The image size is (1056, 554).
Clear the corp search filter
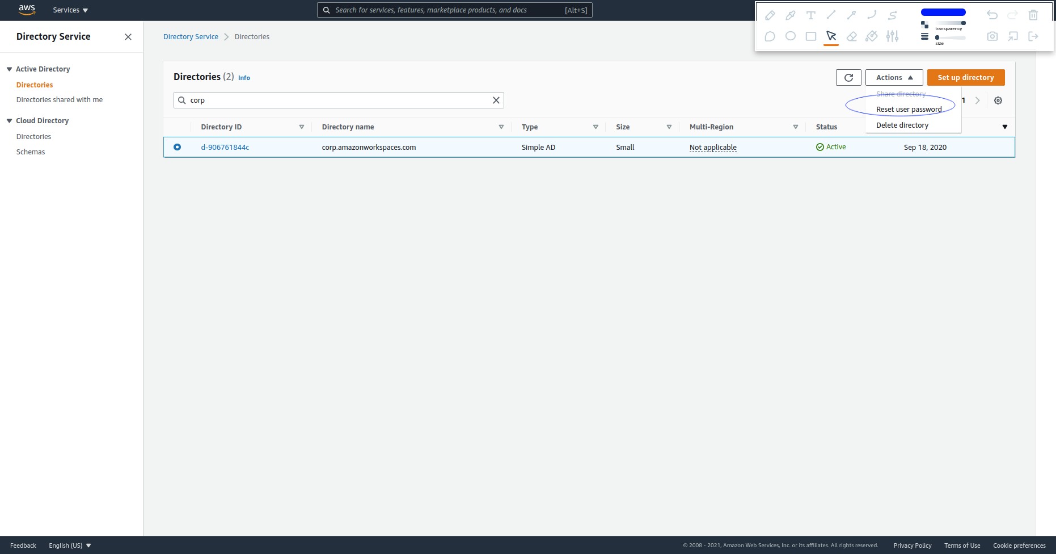click(496, 100)
